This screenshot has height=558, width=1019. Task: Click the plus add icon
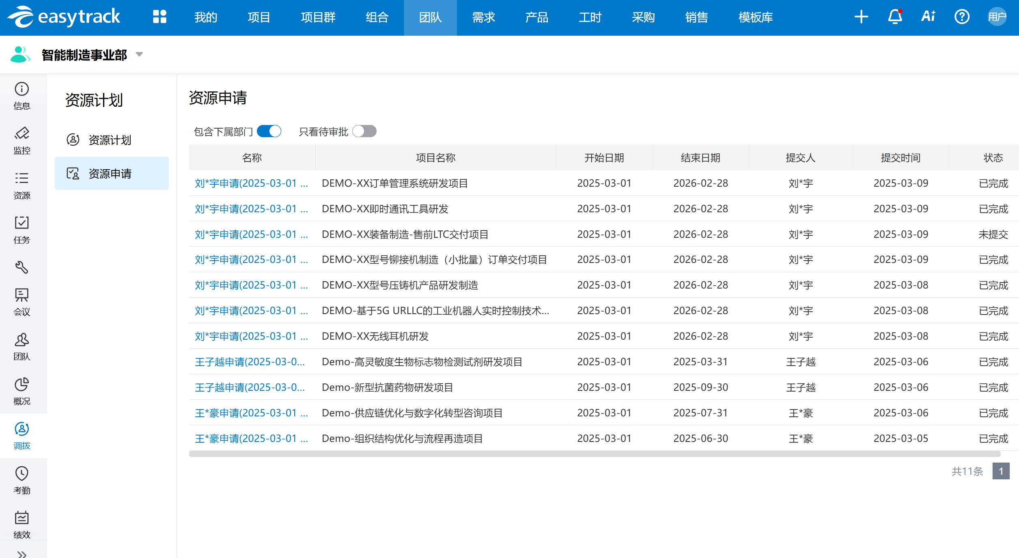pos(861,17)
